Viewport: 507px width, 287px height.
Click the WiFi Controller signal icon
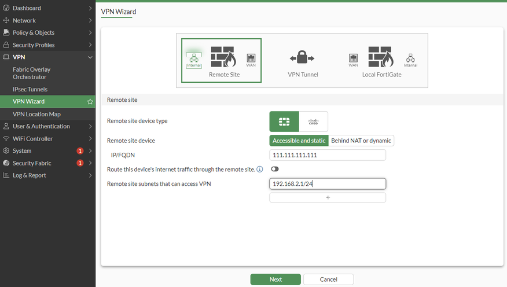[x=6, y=138]
